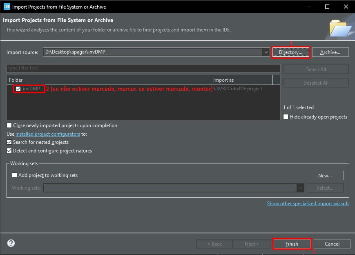
Task: Click the type filter text field
Action: [x=143, y=68]
